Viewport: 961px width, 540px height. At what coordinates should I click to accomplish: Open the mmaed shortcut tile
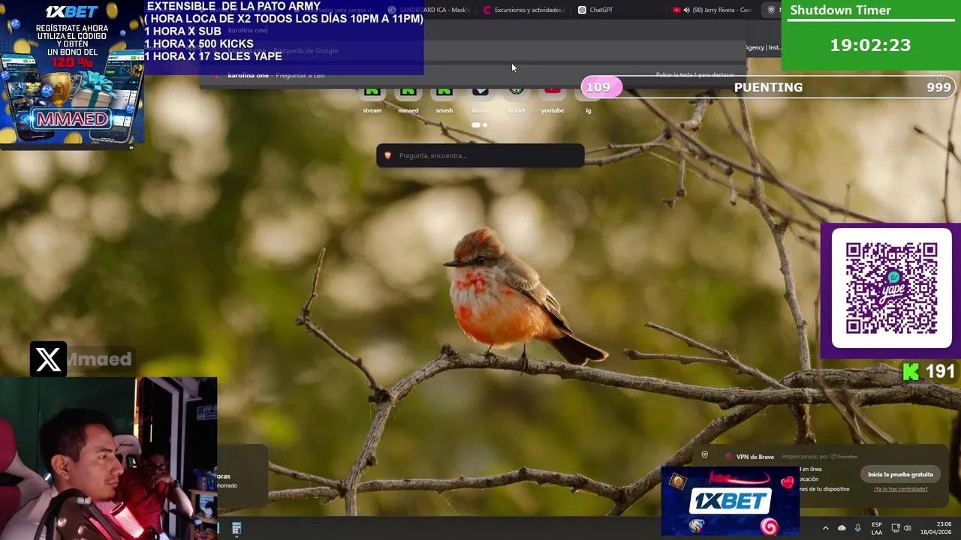point(408,100)
